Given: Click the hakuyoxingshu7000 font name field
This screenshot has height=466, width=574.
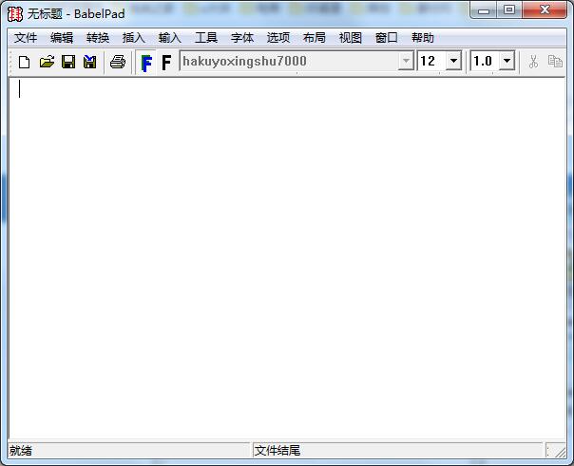Looking at the screenshot, I should 289,61.
